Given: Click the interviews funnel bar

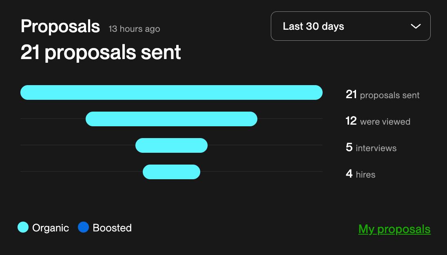Looking at the screenshot, I should pyautogui.click(x=171, y=145).
